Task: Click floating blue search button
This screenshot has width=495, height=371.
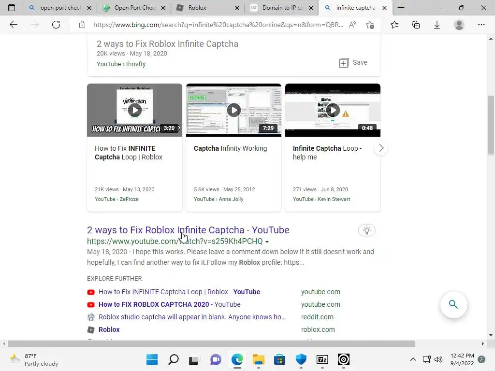Action: (x=453, y=305)
